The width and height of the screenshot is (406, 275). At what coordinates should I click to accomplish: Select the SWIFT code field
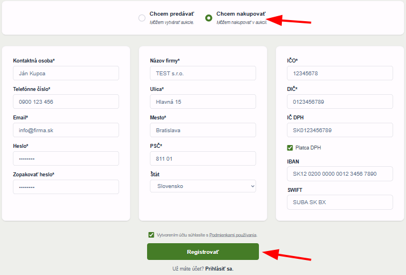point(339,202)
